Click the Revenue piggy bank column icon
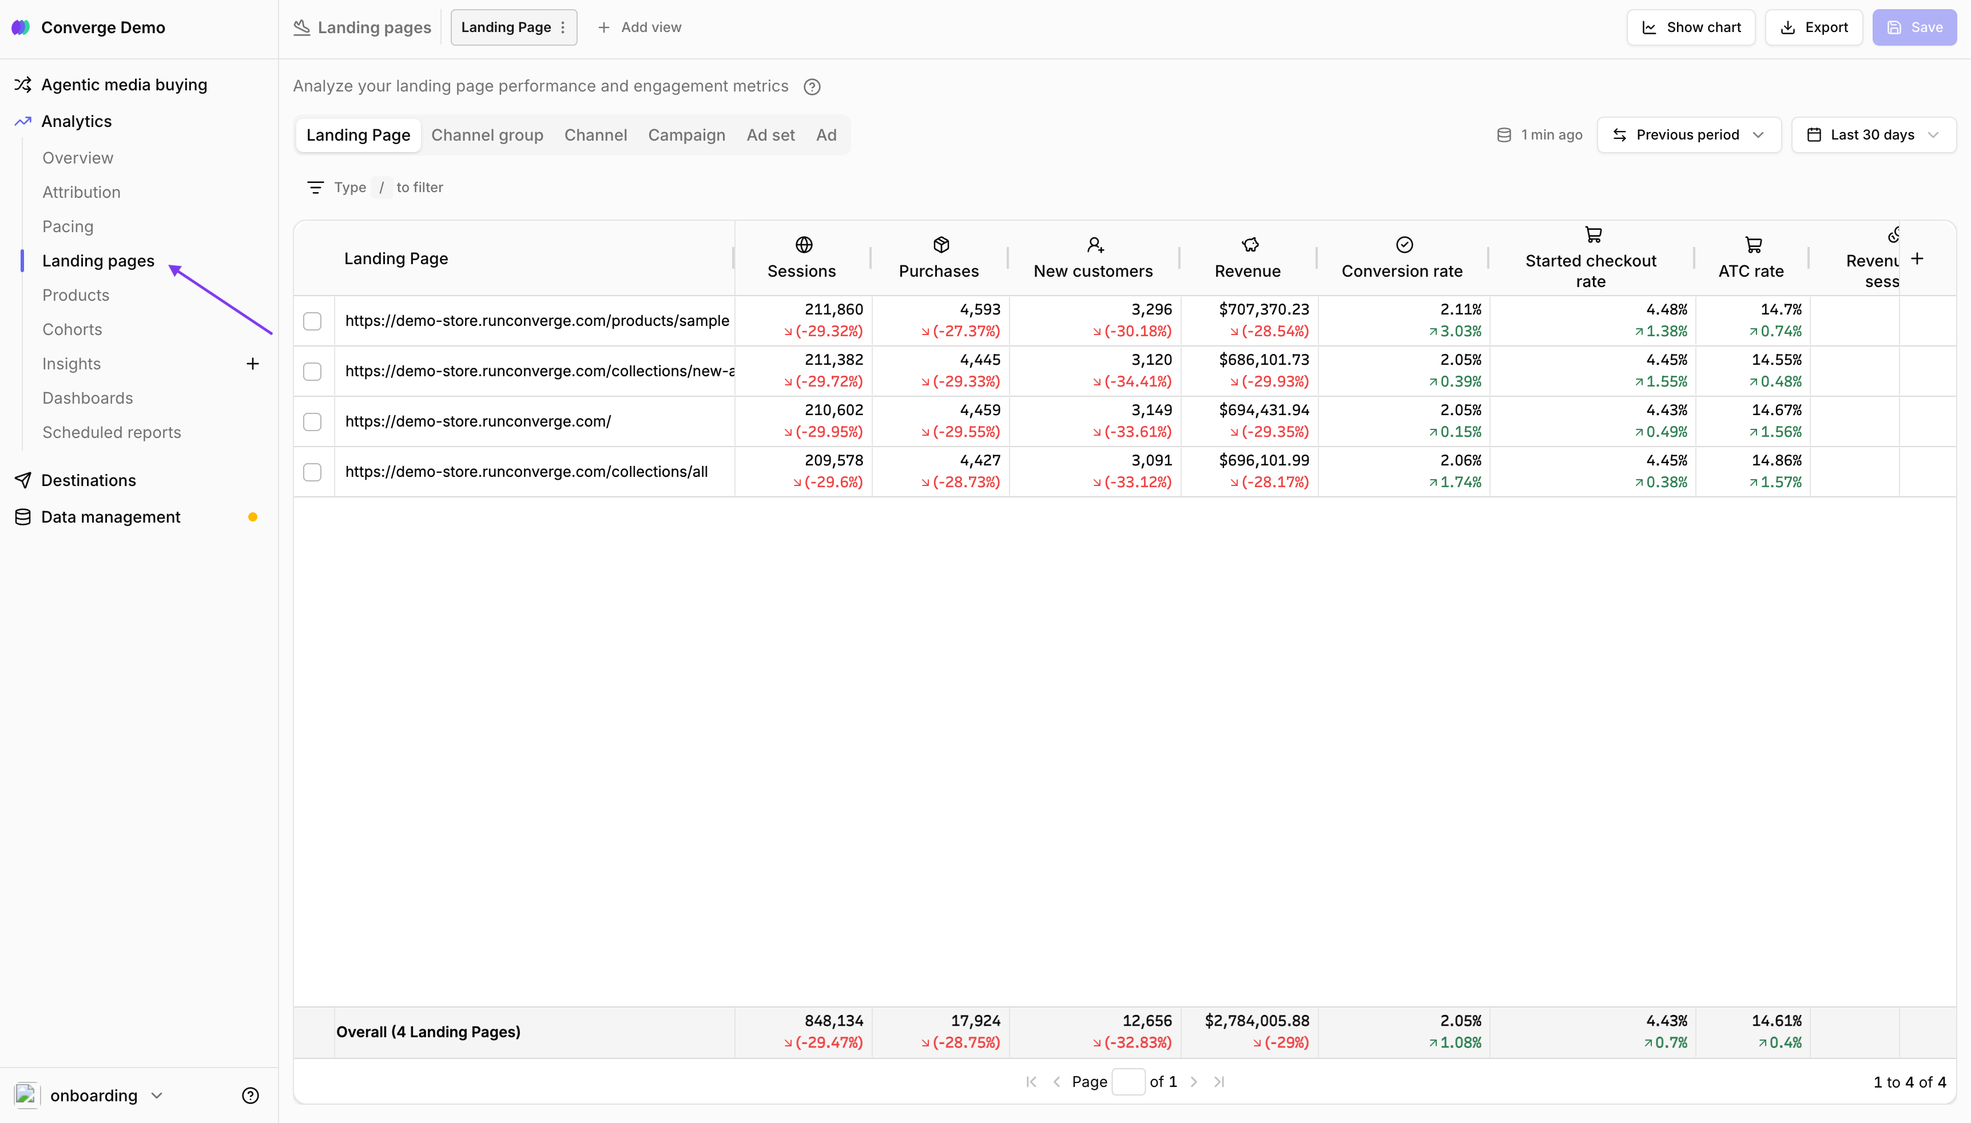This screenshot has height=1123, width=1971. (x=1250, y=245)
